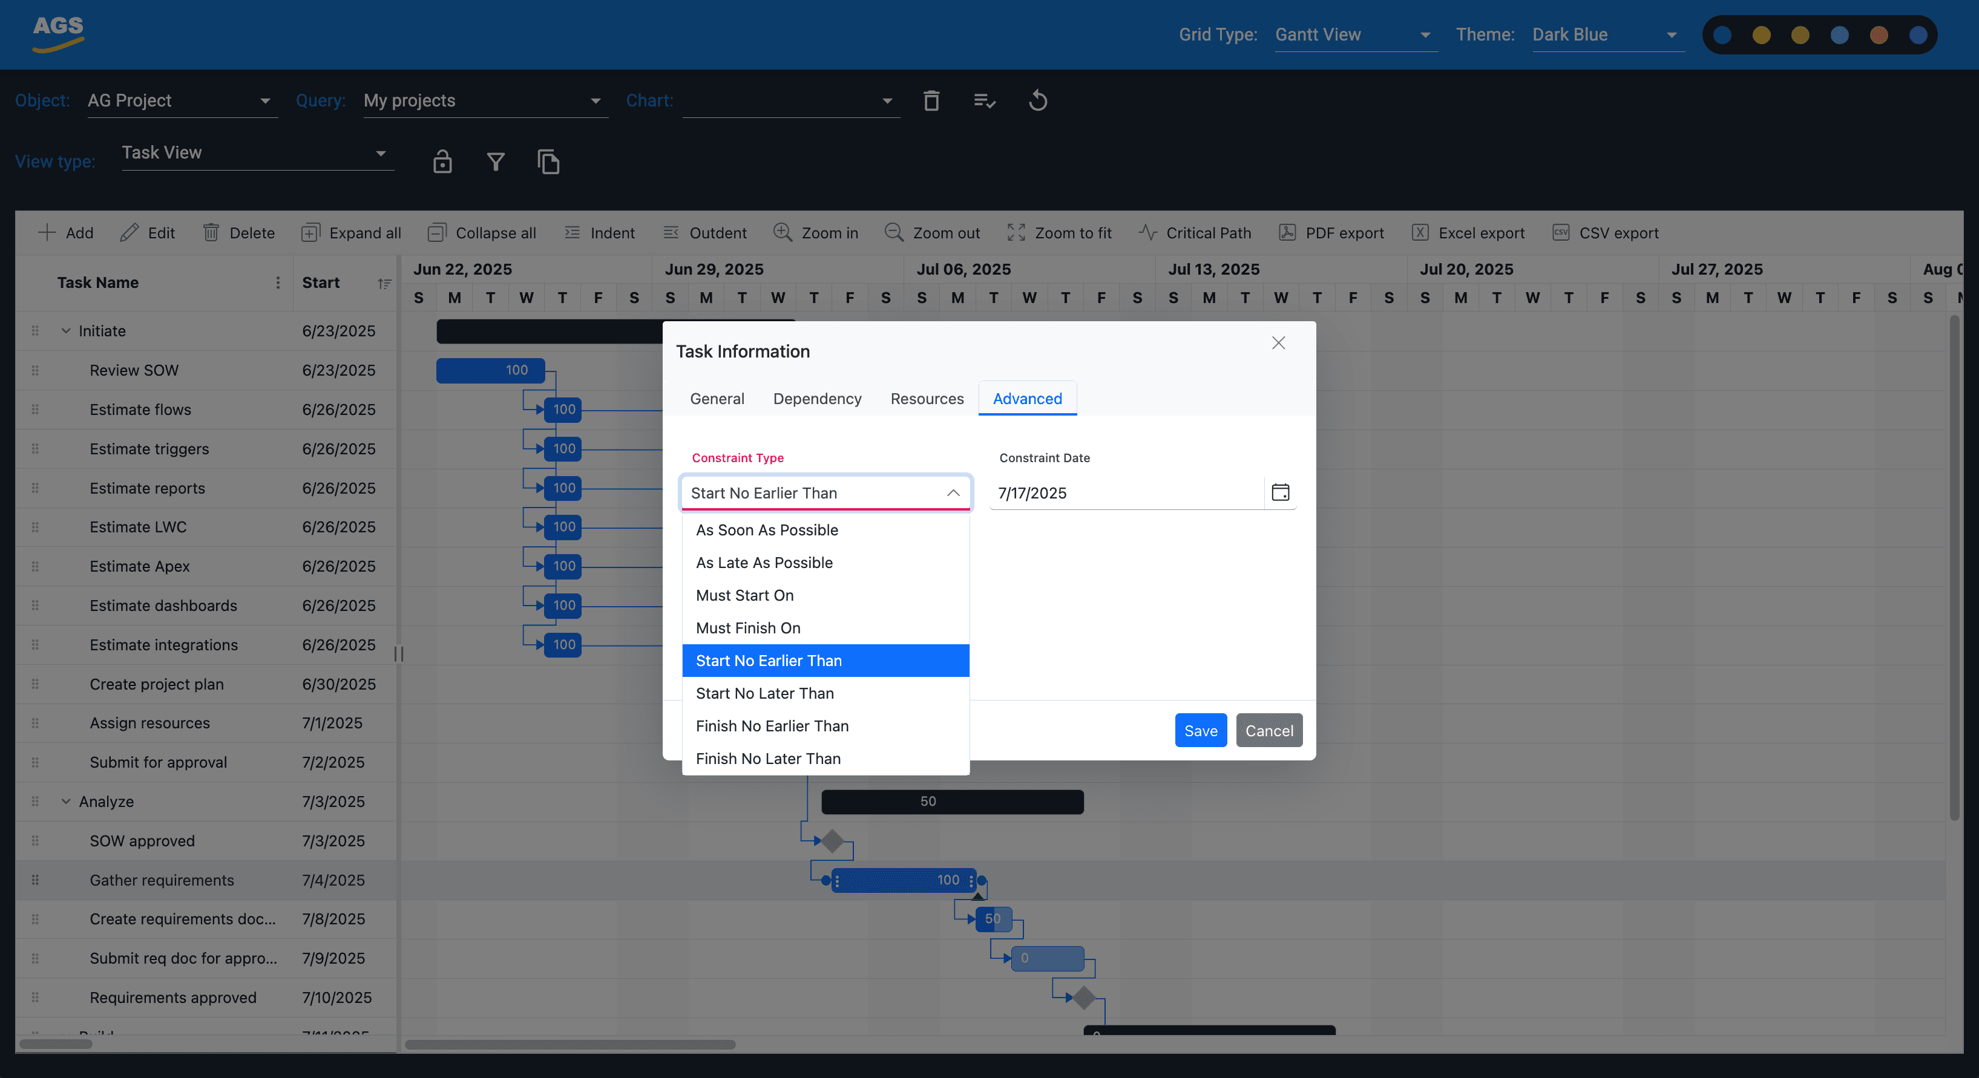Collapse the Initiate task group
The height and width of the screenshot is (1078, 1979).
coord(66,331)
